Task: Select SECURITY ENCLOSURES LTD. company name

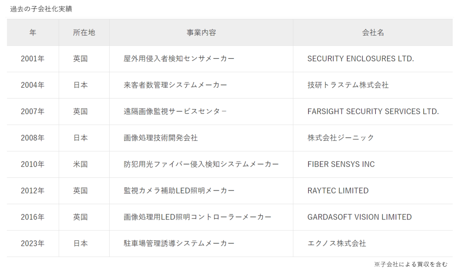Action: click(x=361, y=59)
